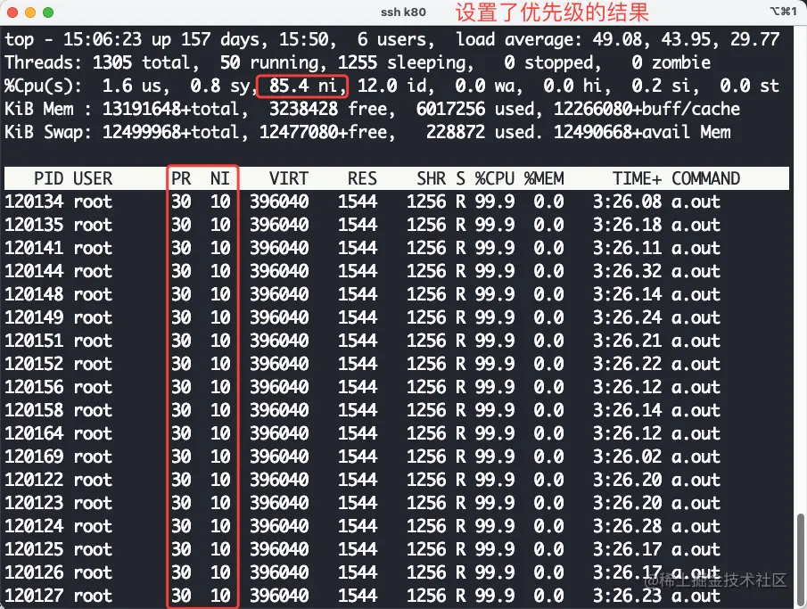Click the PID column header
The height and width of the screenshot is (609, 807).
[x=48, y=178]
